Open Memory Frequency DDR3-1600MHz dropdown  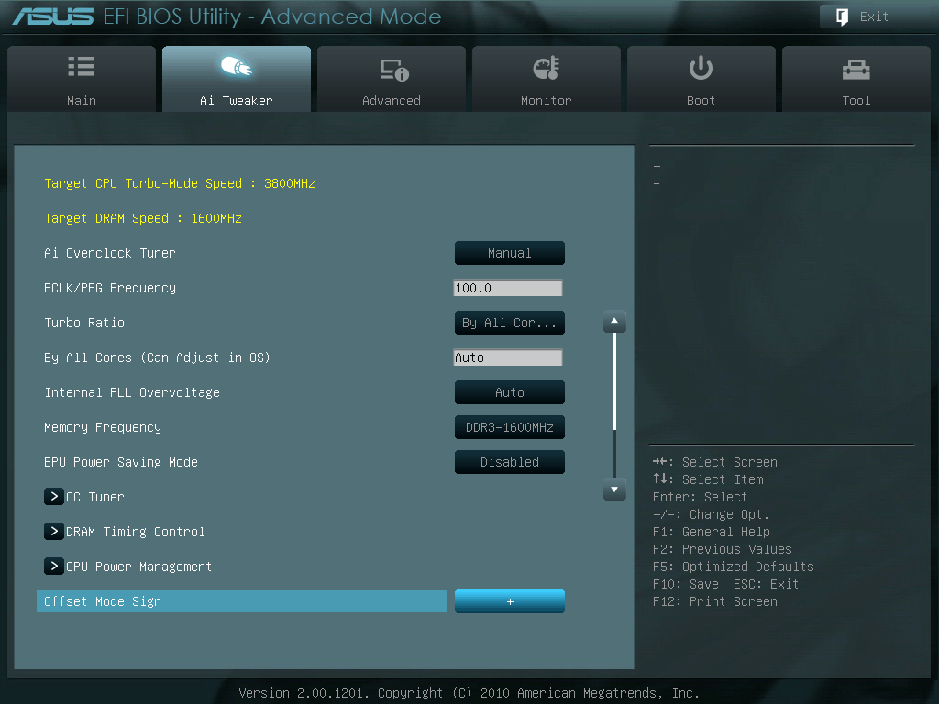coord(510,427)
